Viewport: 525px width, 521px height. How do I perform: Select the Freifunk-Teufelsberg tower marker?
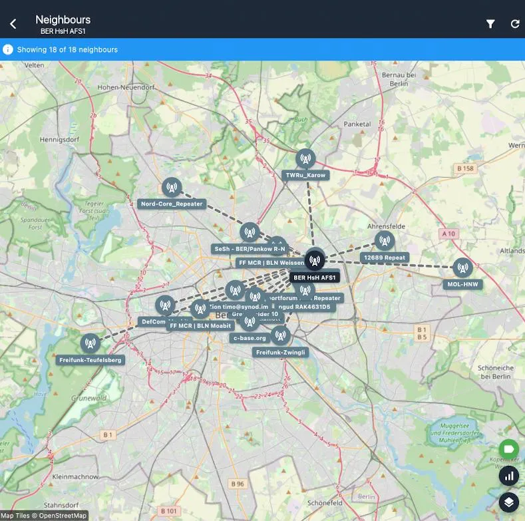(90, 343)
